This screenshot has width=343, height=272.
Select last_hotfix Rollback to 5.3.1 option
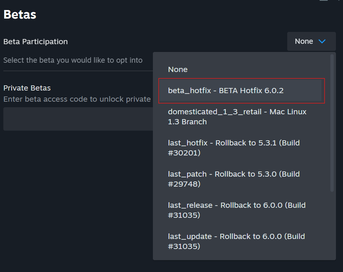click(x=242, y=148)
